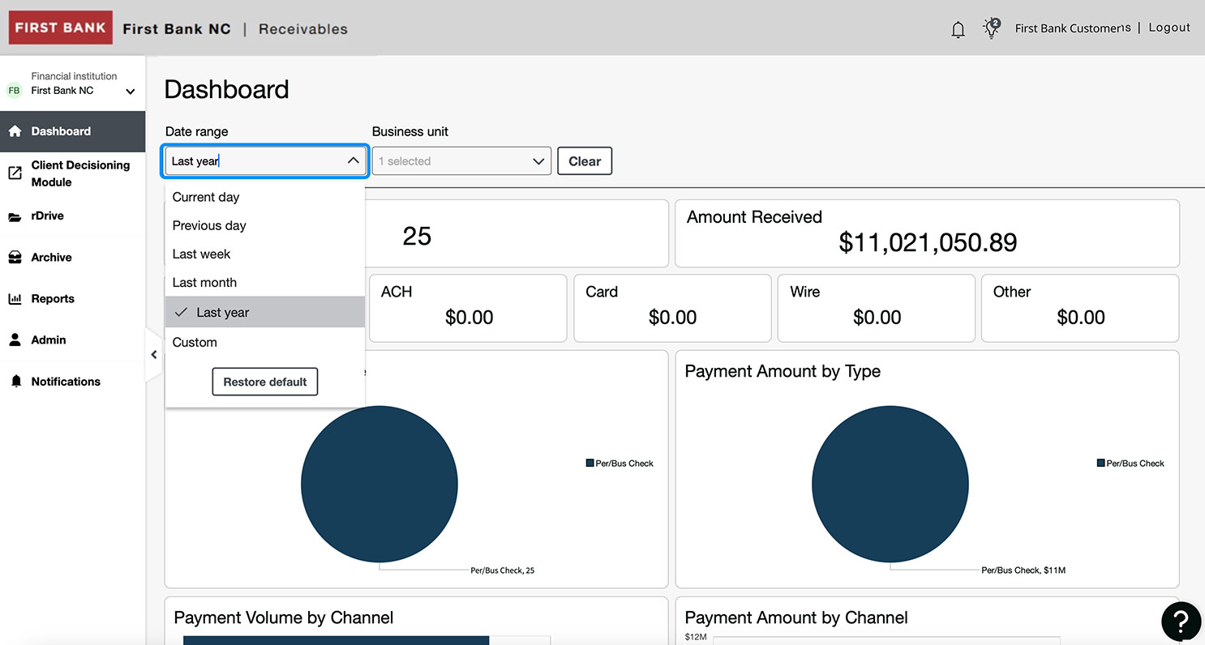Screen dimensions: 1205x645
Task: Click the rDrive folder icon
Action: click(15, 216)
